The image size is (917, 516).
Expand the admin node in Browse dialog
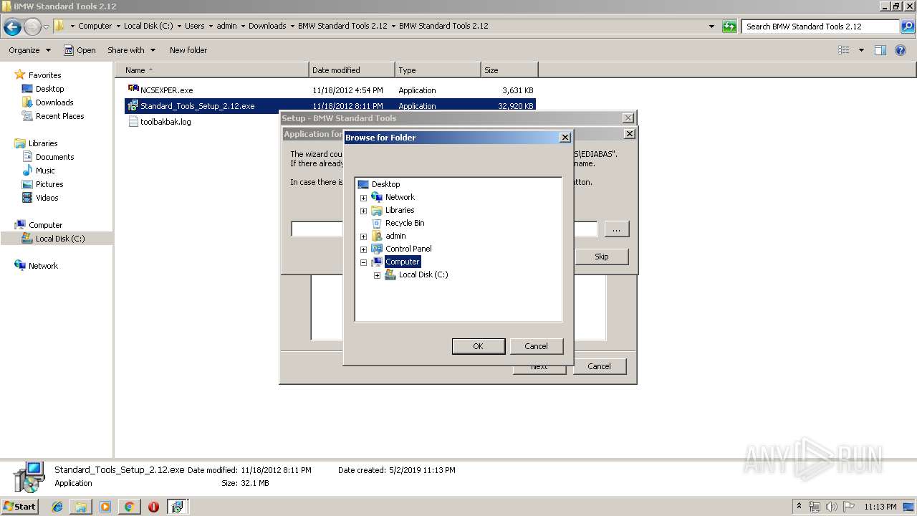pyautogui.click(x=363, y=236)
